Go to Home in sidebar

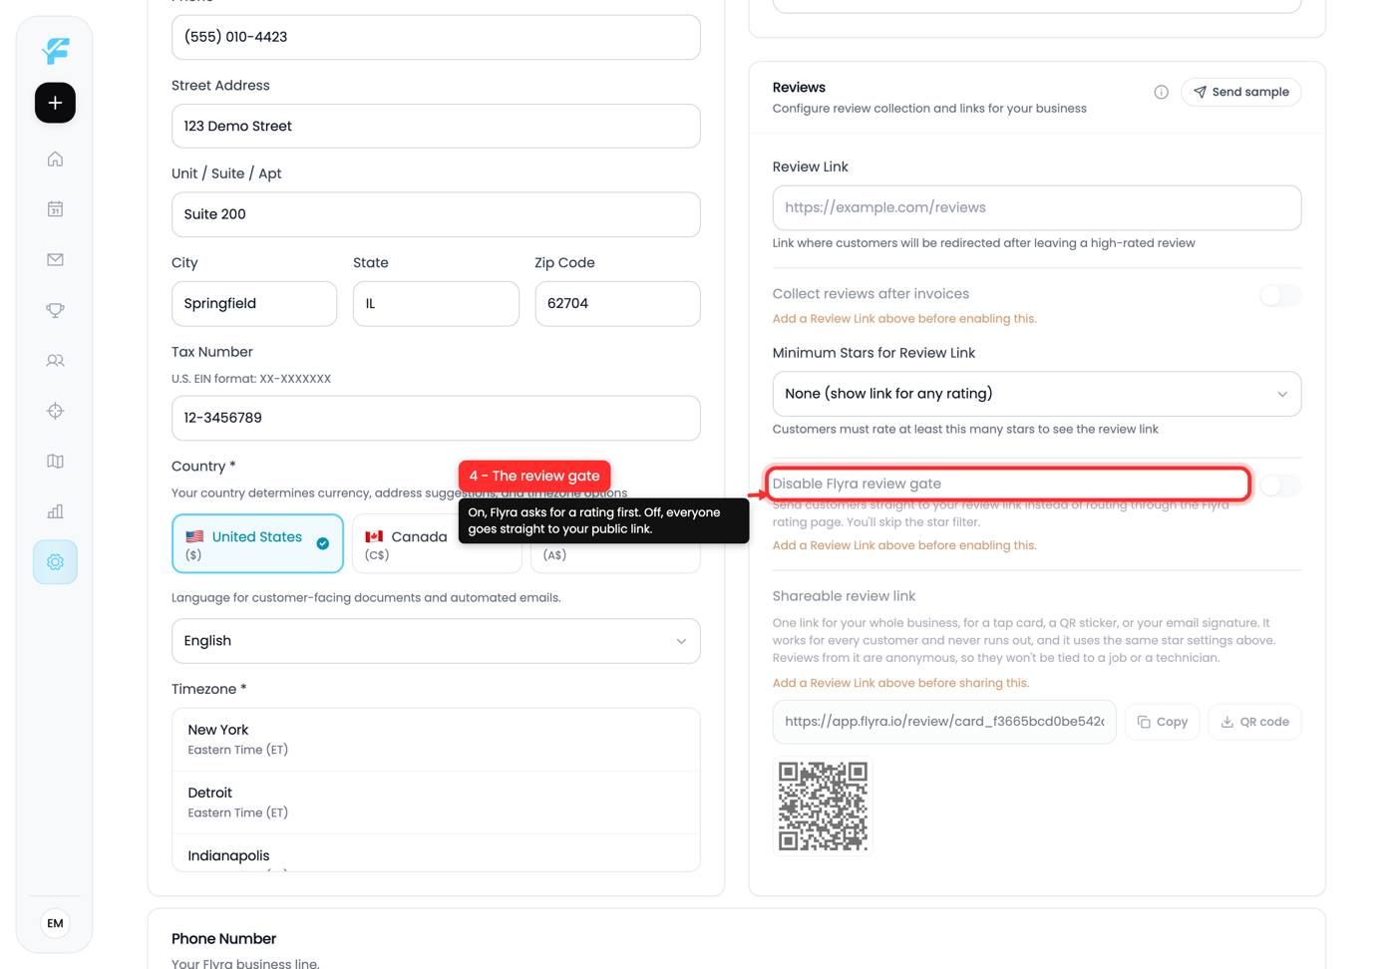tap(55, 160)
